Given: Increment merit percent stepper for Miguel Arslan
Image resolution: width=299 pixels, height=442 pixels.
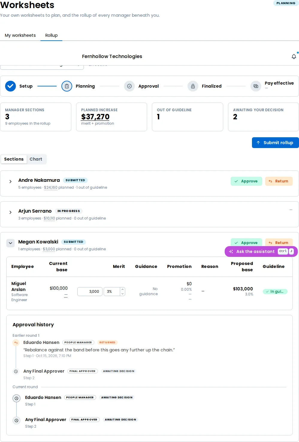Looking at the screenshot, I should tap(123, 289).
